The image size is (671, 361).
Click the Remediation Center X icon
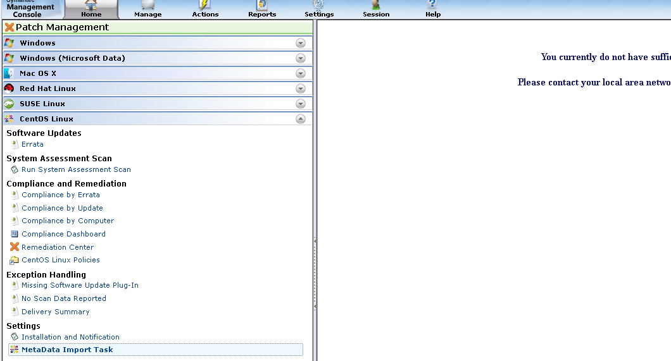pos(15,247)
